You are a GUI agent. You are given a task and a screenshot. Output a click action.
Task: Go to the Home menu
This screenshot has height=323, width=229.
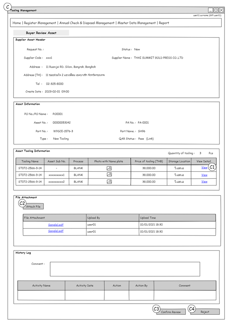(16, 23)
